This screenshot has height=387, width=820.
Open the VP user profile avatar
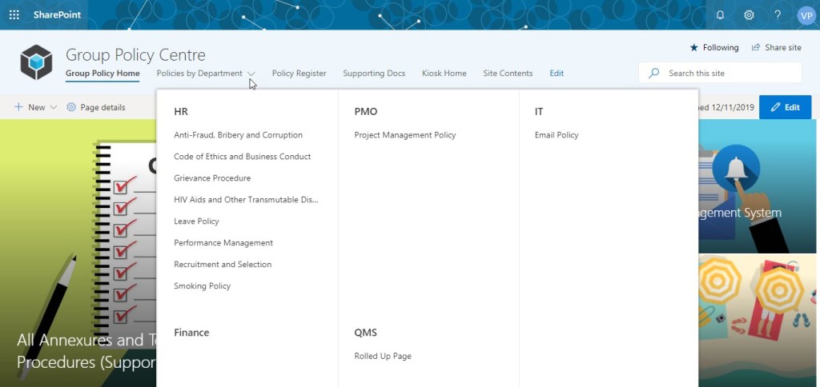pyautogui.click(x=806, y=15)
